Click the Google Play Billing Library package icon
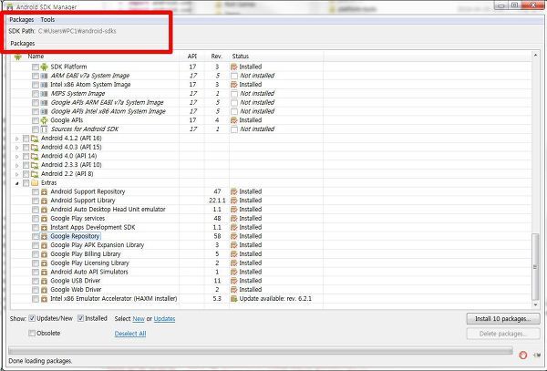547x371 pixels. [x=44, y=254]
